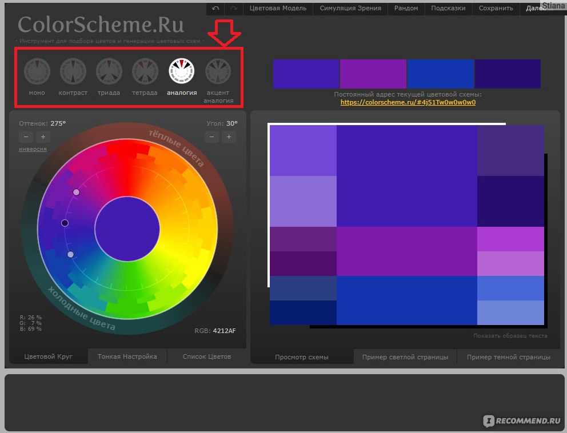Viewport: 567px width, 433px height.
Task: Click the redo arrow icon
Action: (x=233, y=9)
